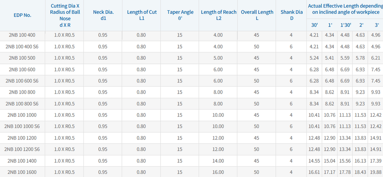Screen dimensions: 383x177
Task: Click EDP number 2NB 100 1600
Action: [22, 172]
